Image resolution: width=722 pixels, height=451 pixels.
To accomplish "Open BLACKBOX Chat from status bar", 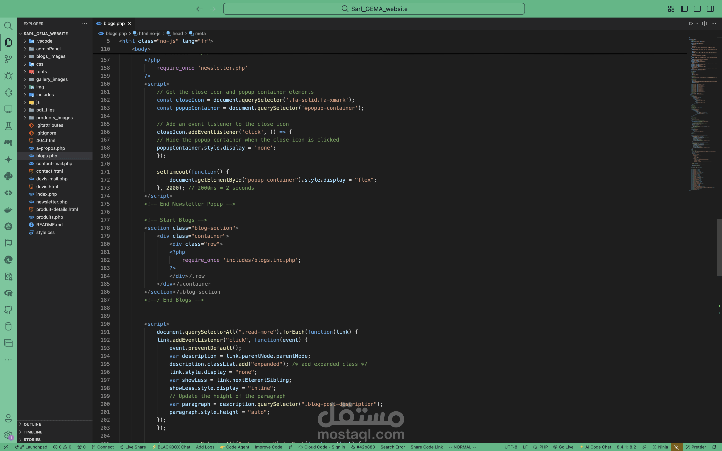I will [171, 447].
